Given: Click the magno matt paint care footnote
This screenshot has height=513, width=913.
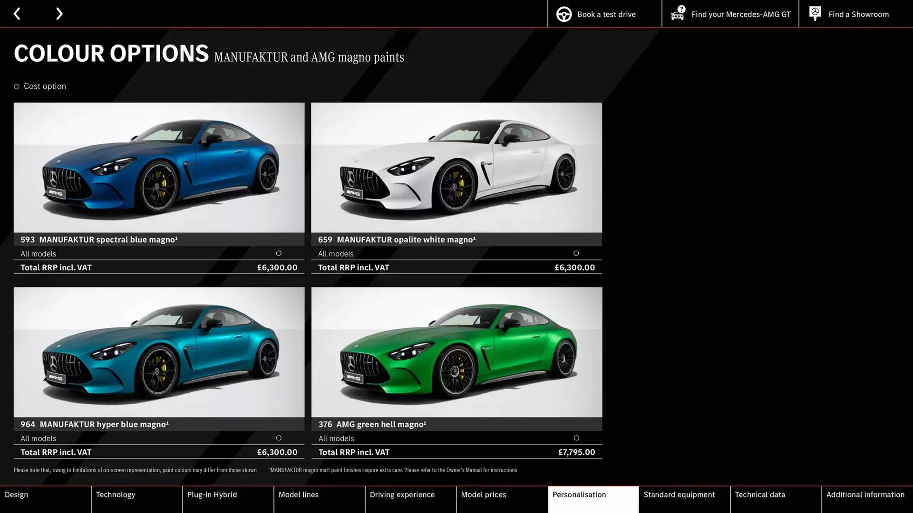Looking at the screenshot, I should pyautogui.click(x=393, y=470).
